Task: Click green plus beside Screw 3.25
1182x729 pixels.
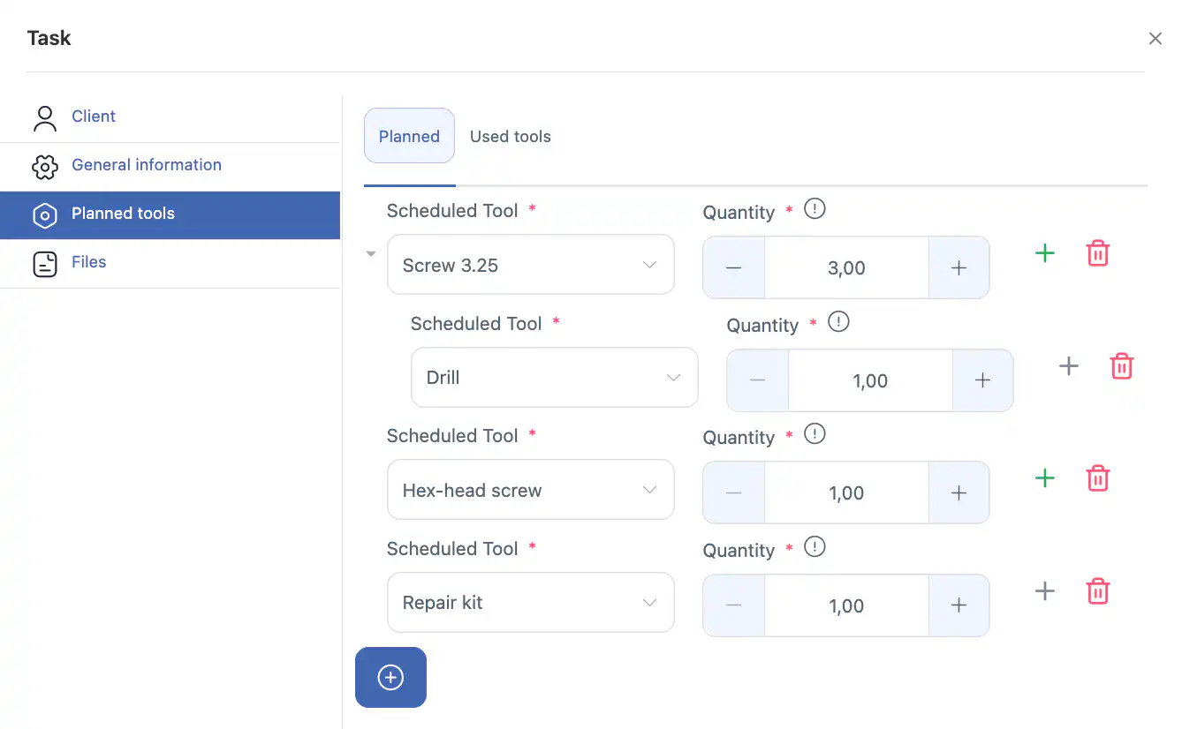Action: tap(1044, 253)
